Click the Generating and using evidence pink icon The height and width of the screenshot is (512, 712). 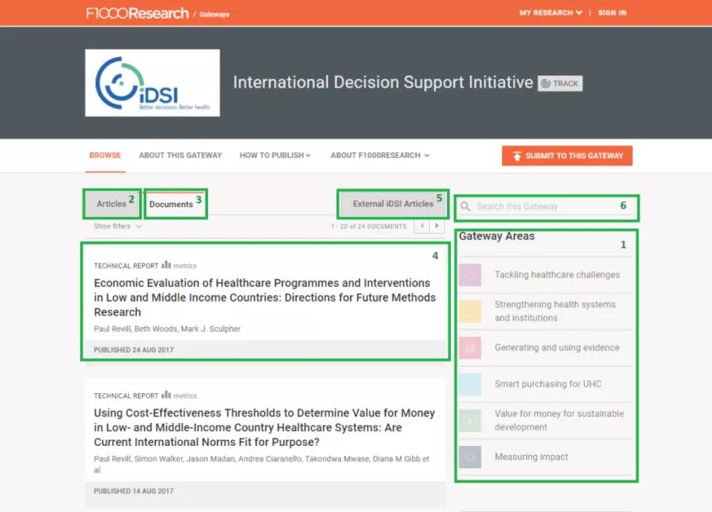[470, 348]
